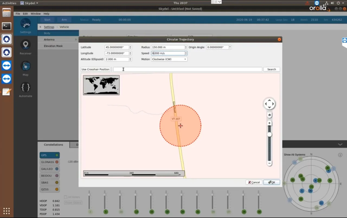Open the Settings gear panel in sidebar
347x218 pixels.
(25, 26)
